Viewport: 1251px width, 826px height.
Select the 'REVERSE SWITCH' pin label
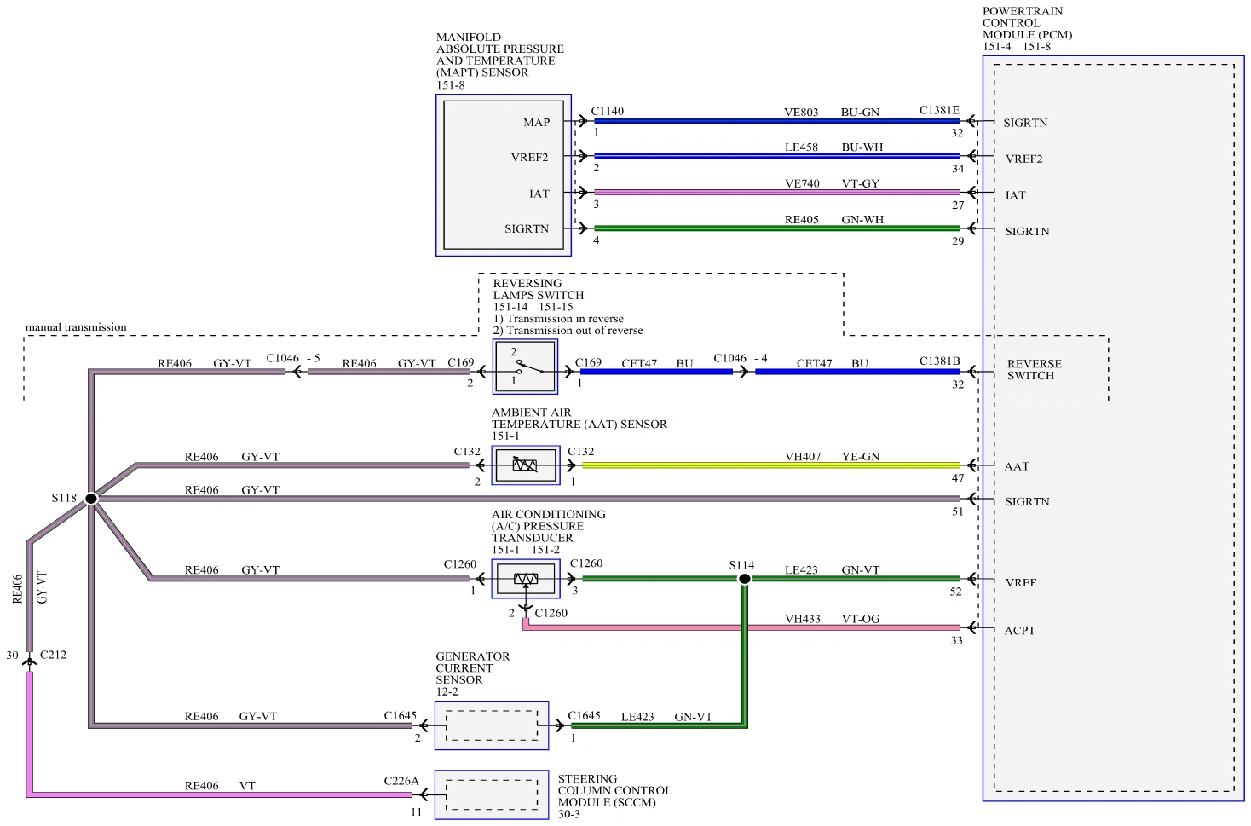click(1035, 369)
